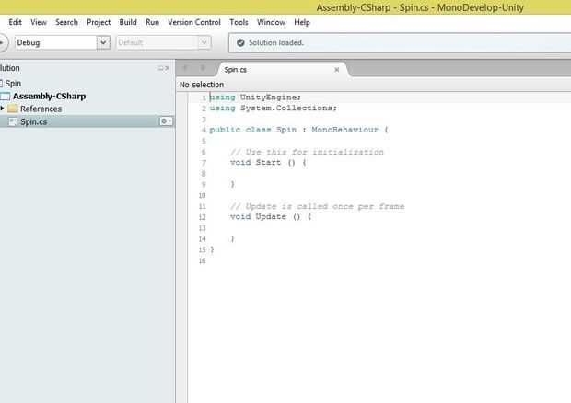Click the void Update () method line
The width and height of the screenshot is (571, 403).
tap(271, 217)
